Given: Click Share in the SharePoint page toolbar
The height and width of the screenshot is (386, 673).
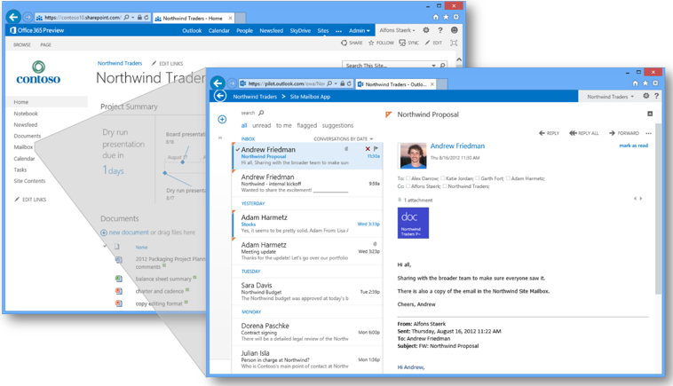Looking at the screenshot, I should [352, 43].
